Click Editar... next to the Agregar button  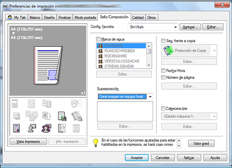point(213,27)
